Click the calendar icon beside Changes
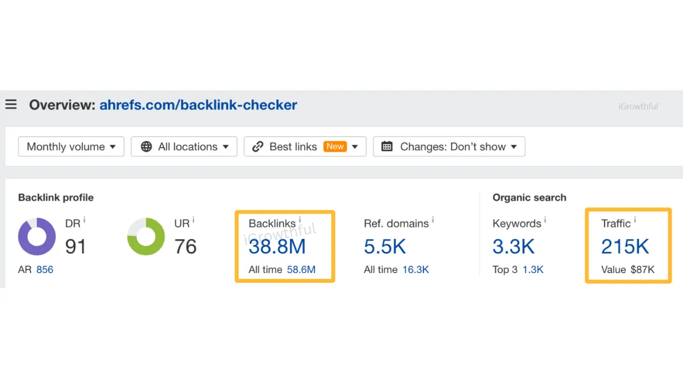Image resolution: width=683 pixels, height=384 pixels. 387,147
